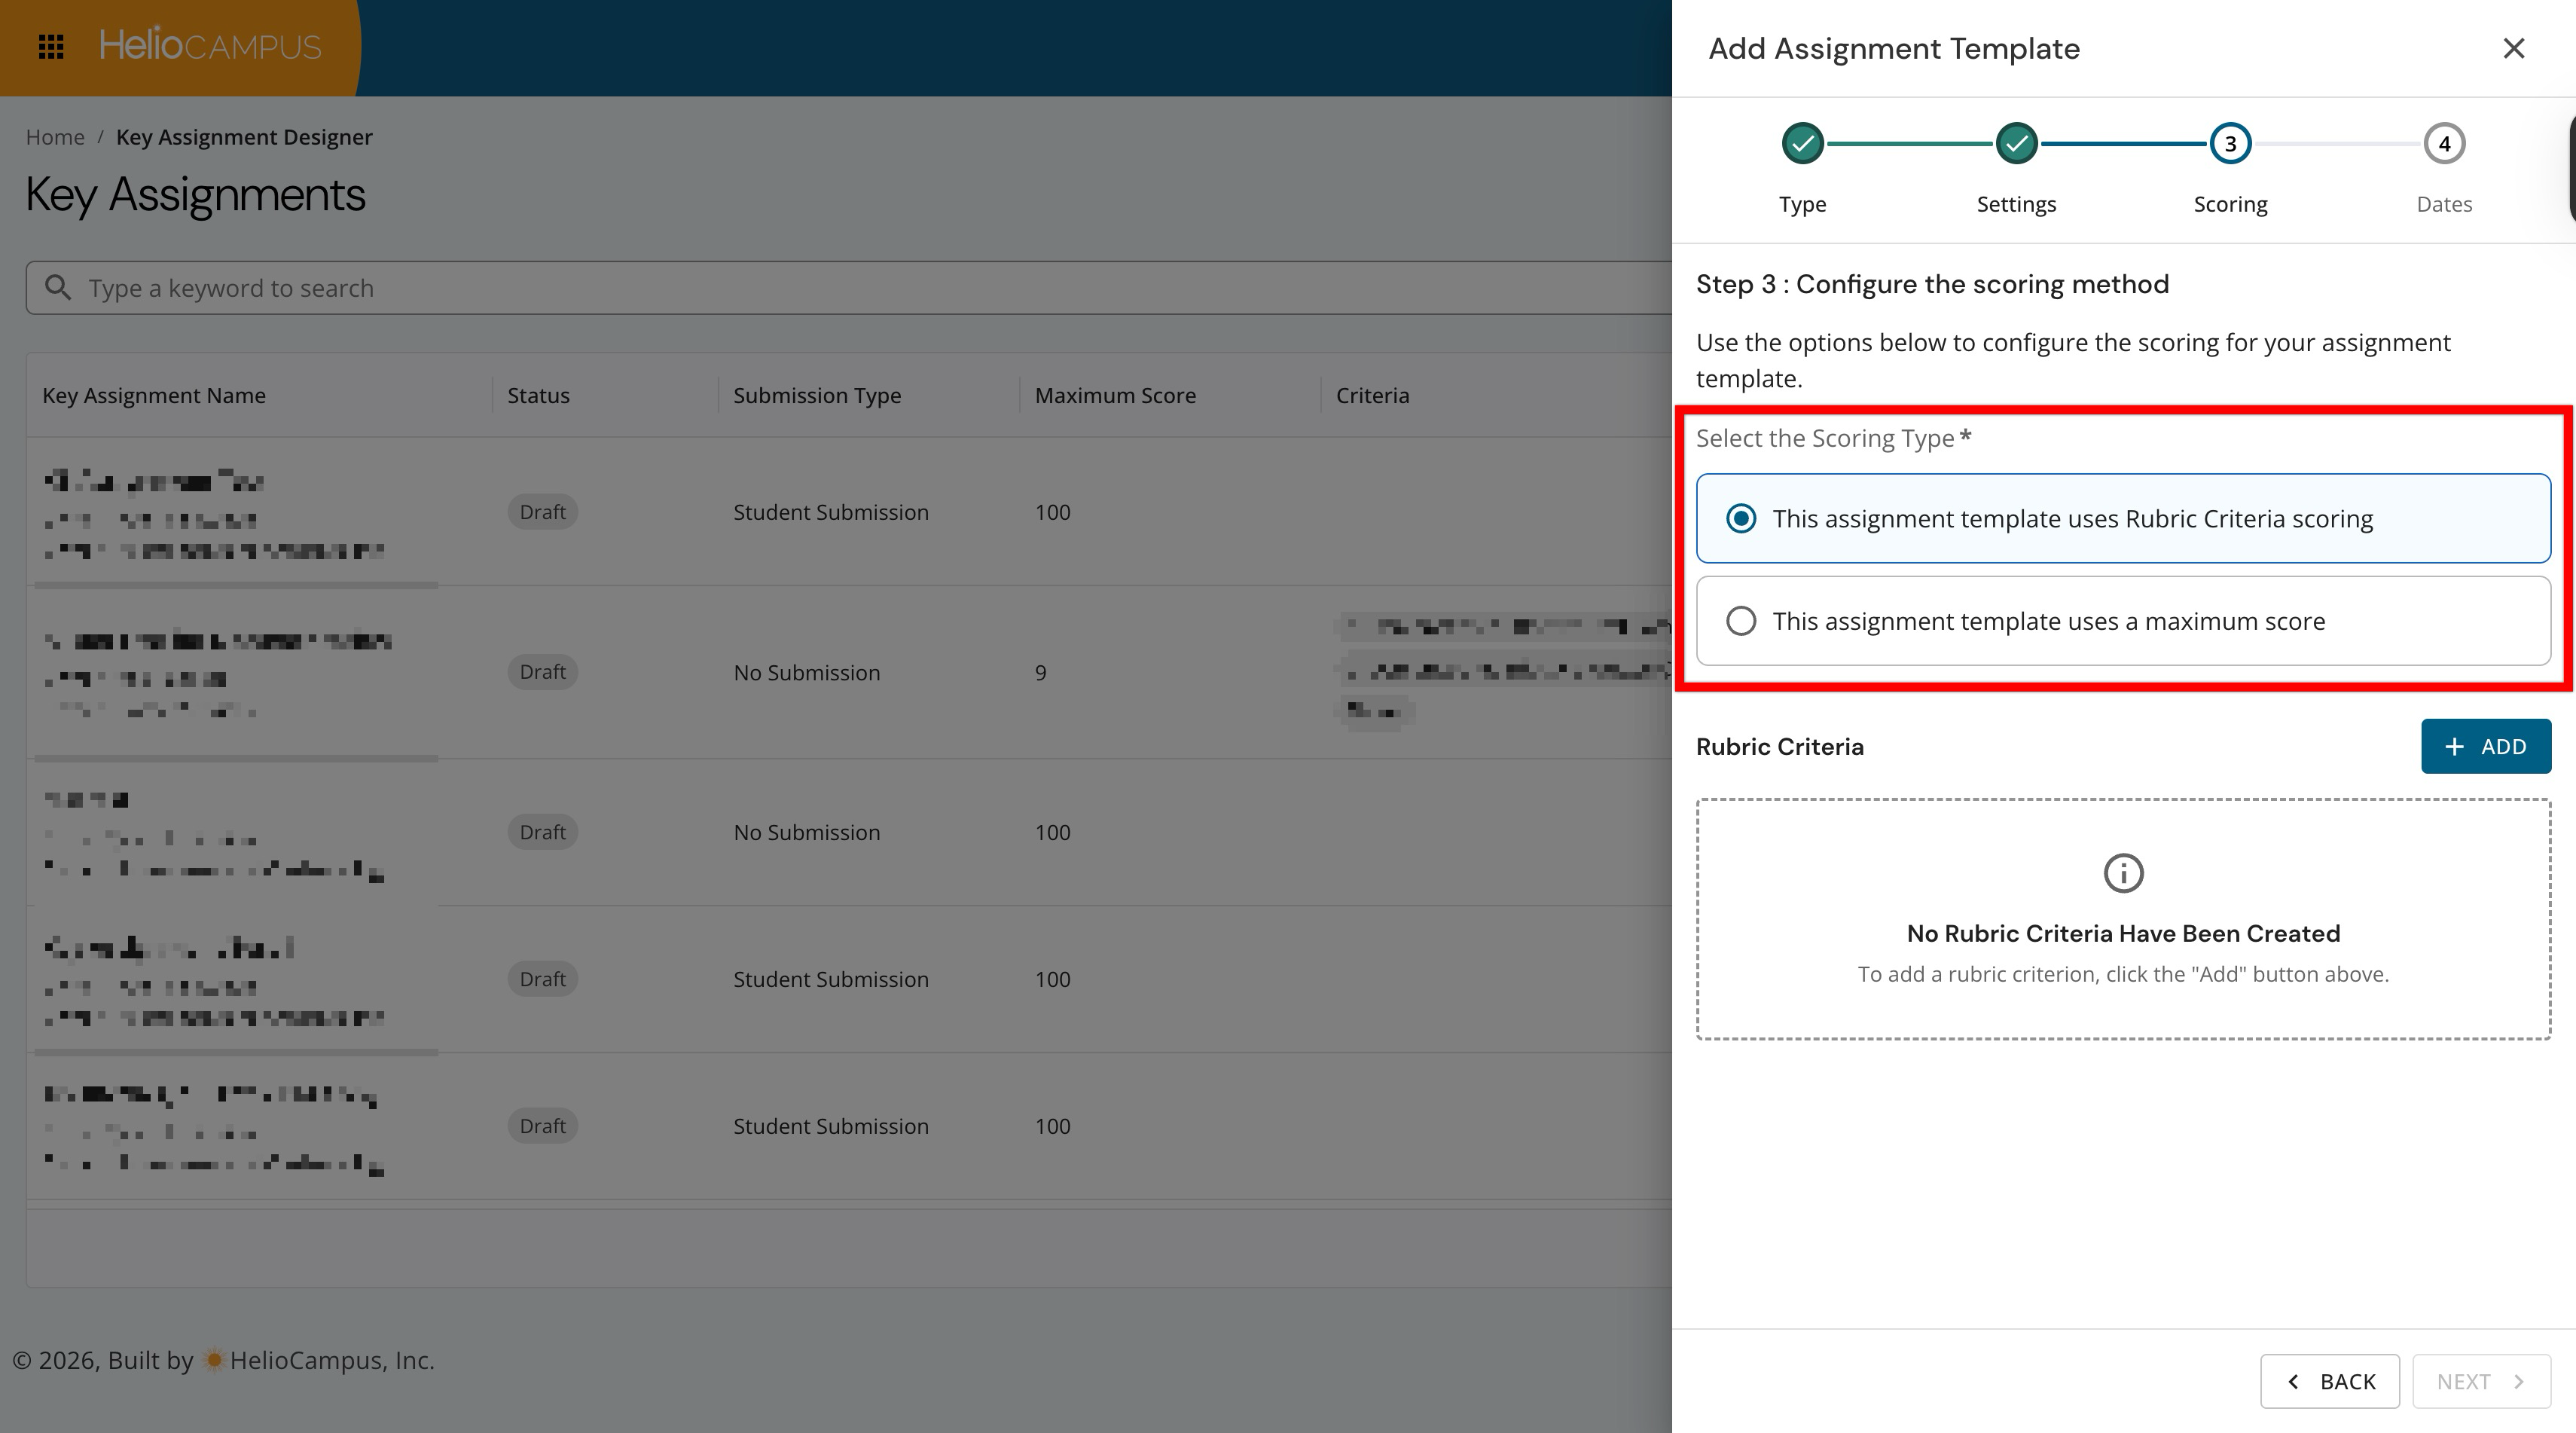The height and width of the screenshot is (1433, 2576).
Task: Click the Settings step checkmark circle
Action: coord(2016,144)
